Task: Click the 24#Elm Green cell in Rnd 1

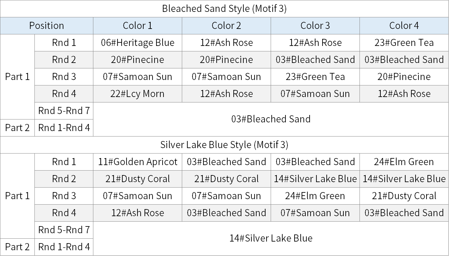Action: point(404,162)
